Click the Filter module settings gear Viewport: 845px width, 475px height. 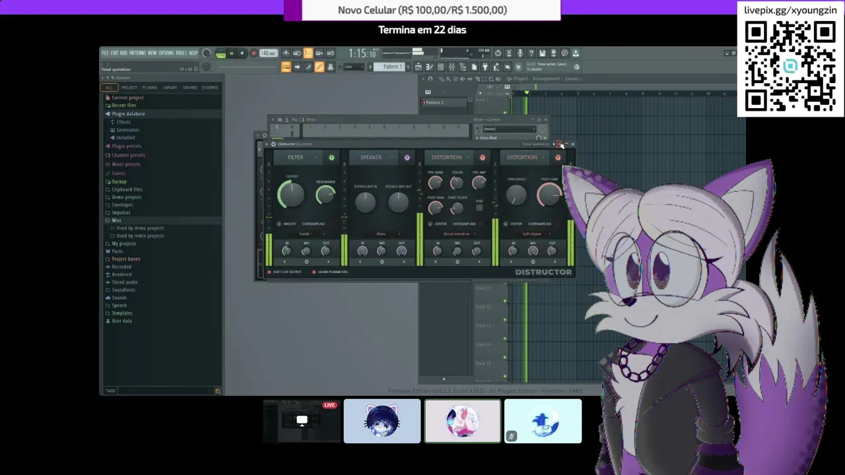[306, 262]
